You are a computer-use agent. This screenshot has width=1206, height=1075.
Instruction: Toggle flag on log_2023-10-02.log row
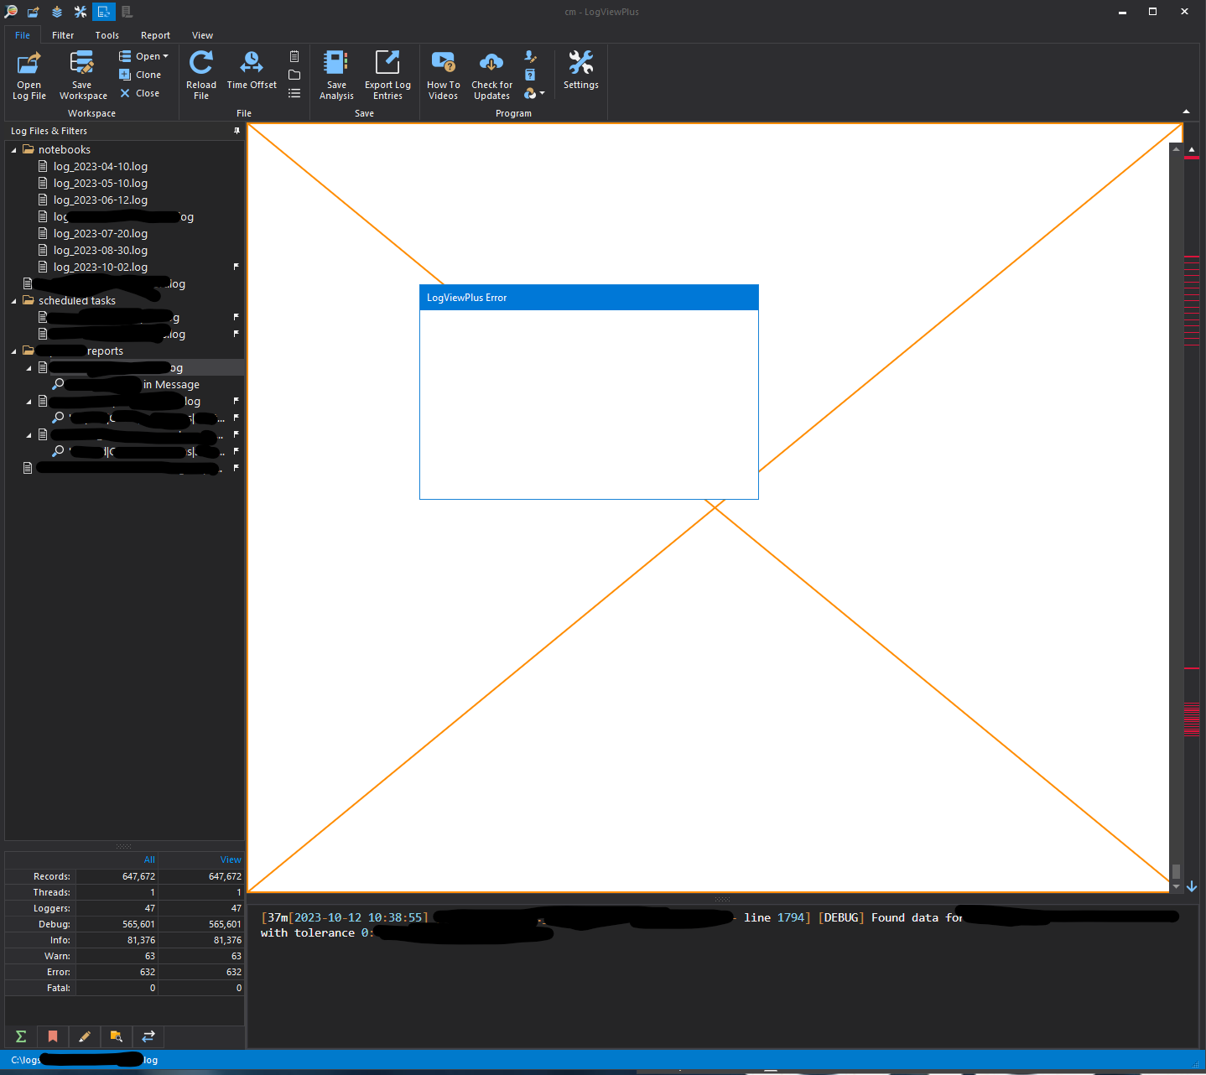236,267
